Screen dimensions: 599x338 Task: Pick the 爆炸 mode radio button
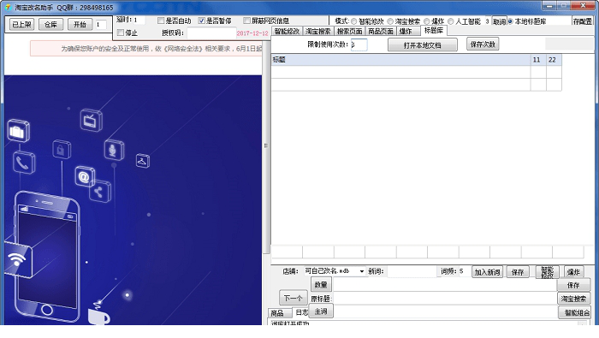(x=427, y=21)
